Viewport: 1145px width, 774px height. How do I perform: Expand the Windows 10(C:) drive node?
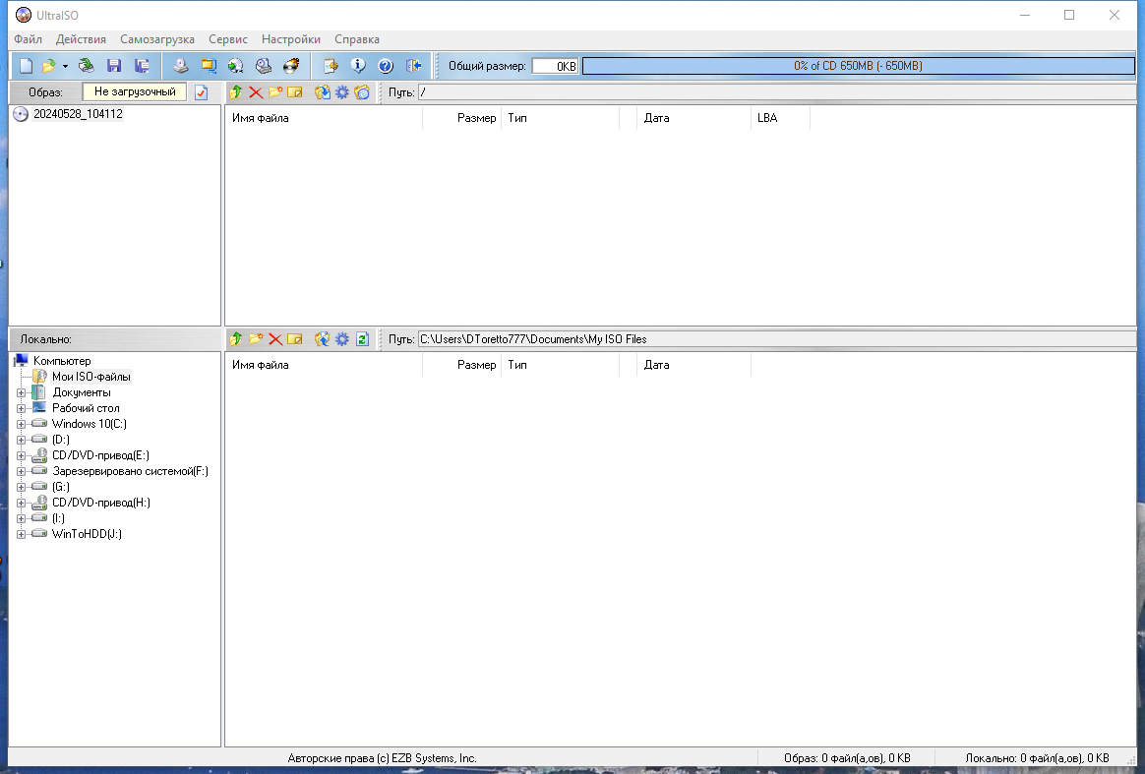pos(21,424)
